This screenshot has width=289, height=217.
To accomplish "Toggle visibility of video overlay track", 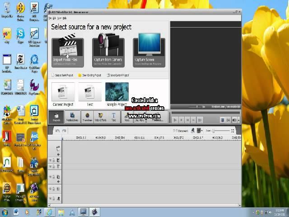I will point(50,177).
